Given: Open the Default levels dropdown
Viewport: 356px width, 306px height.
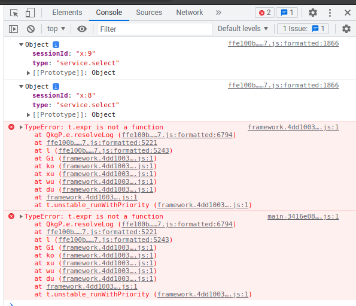Looking at the screenshot, I should pyautogui.click(x=243, y=29).
